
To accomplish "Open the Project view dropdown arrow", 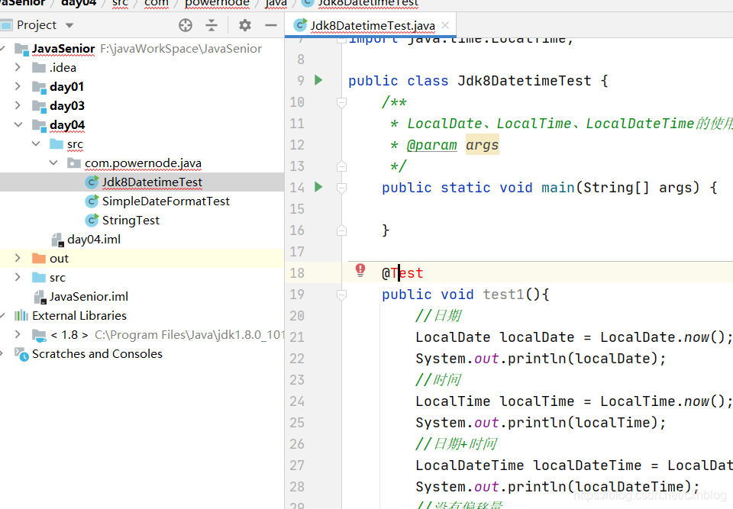I will 69,25.
